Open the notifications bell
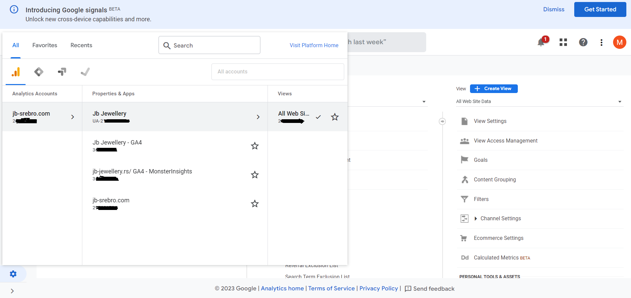 [541, 42]
